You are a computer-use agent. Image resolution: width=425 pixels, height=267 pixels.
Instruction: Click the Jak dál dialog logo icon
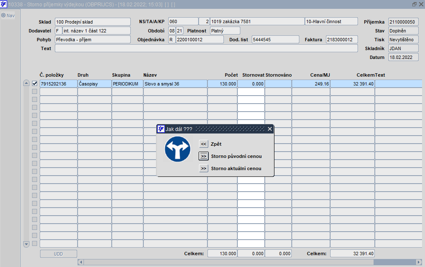(161, 129)
